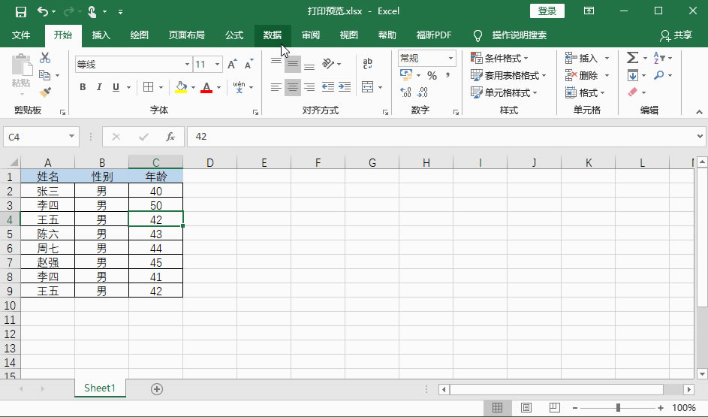Open 套用表格格式 table format menu

click(508, 75)
